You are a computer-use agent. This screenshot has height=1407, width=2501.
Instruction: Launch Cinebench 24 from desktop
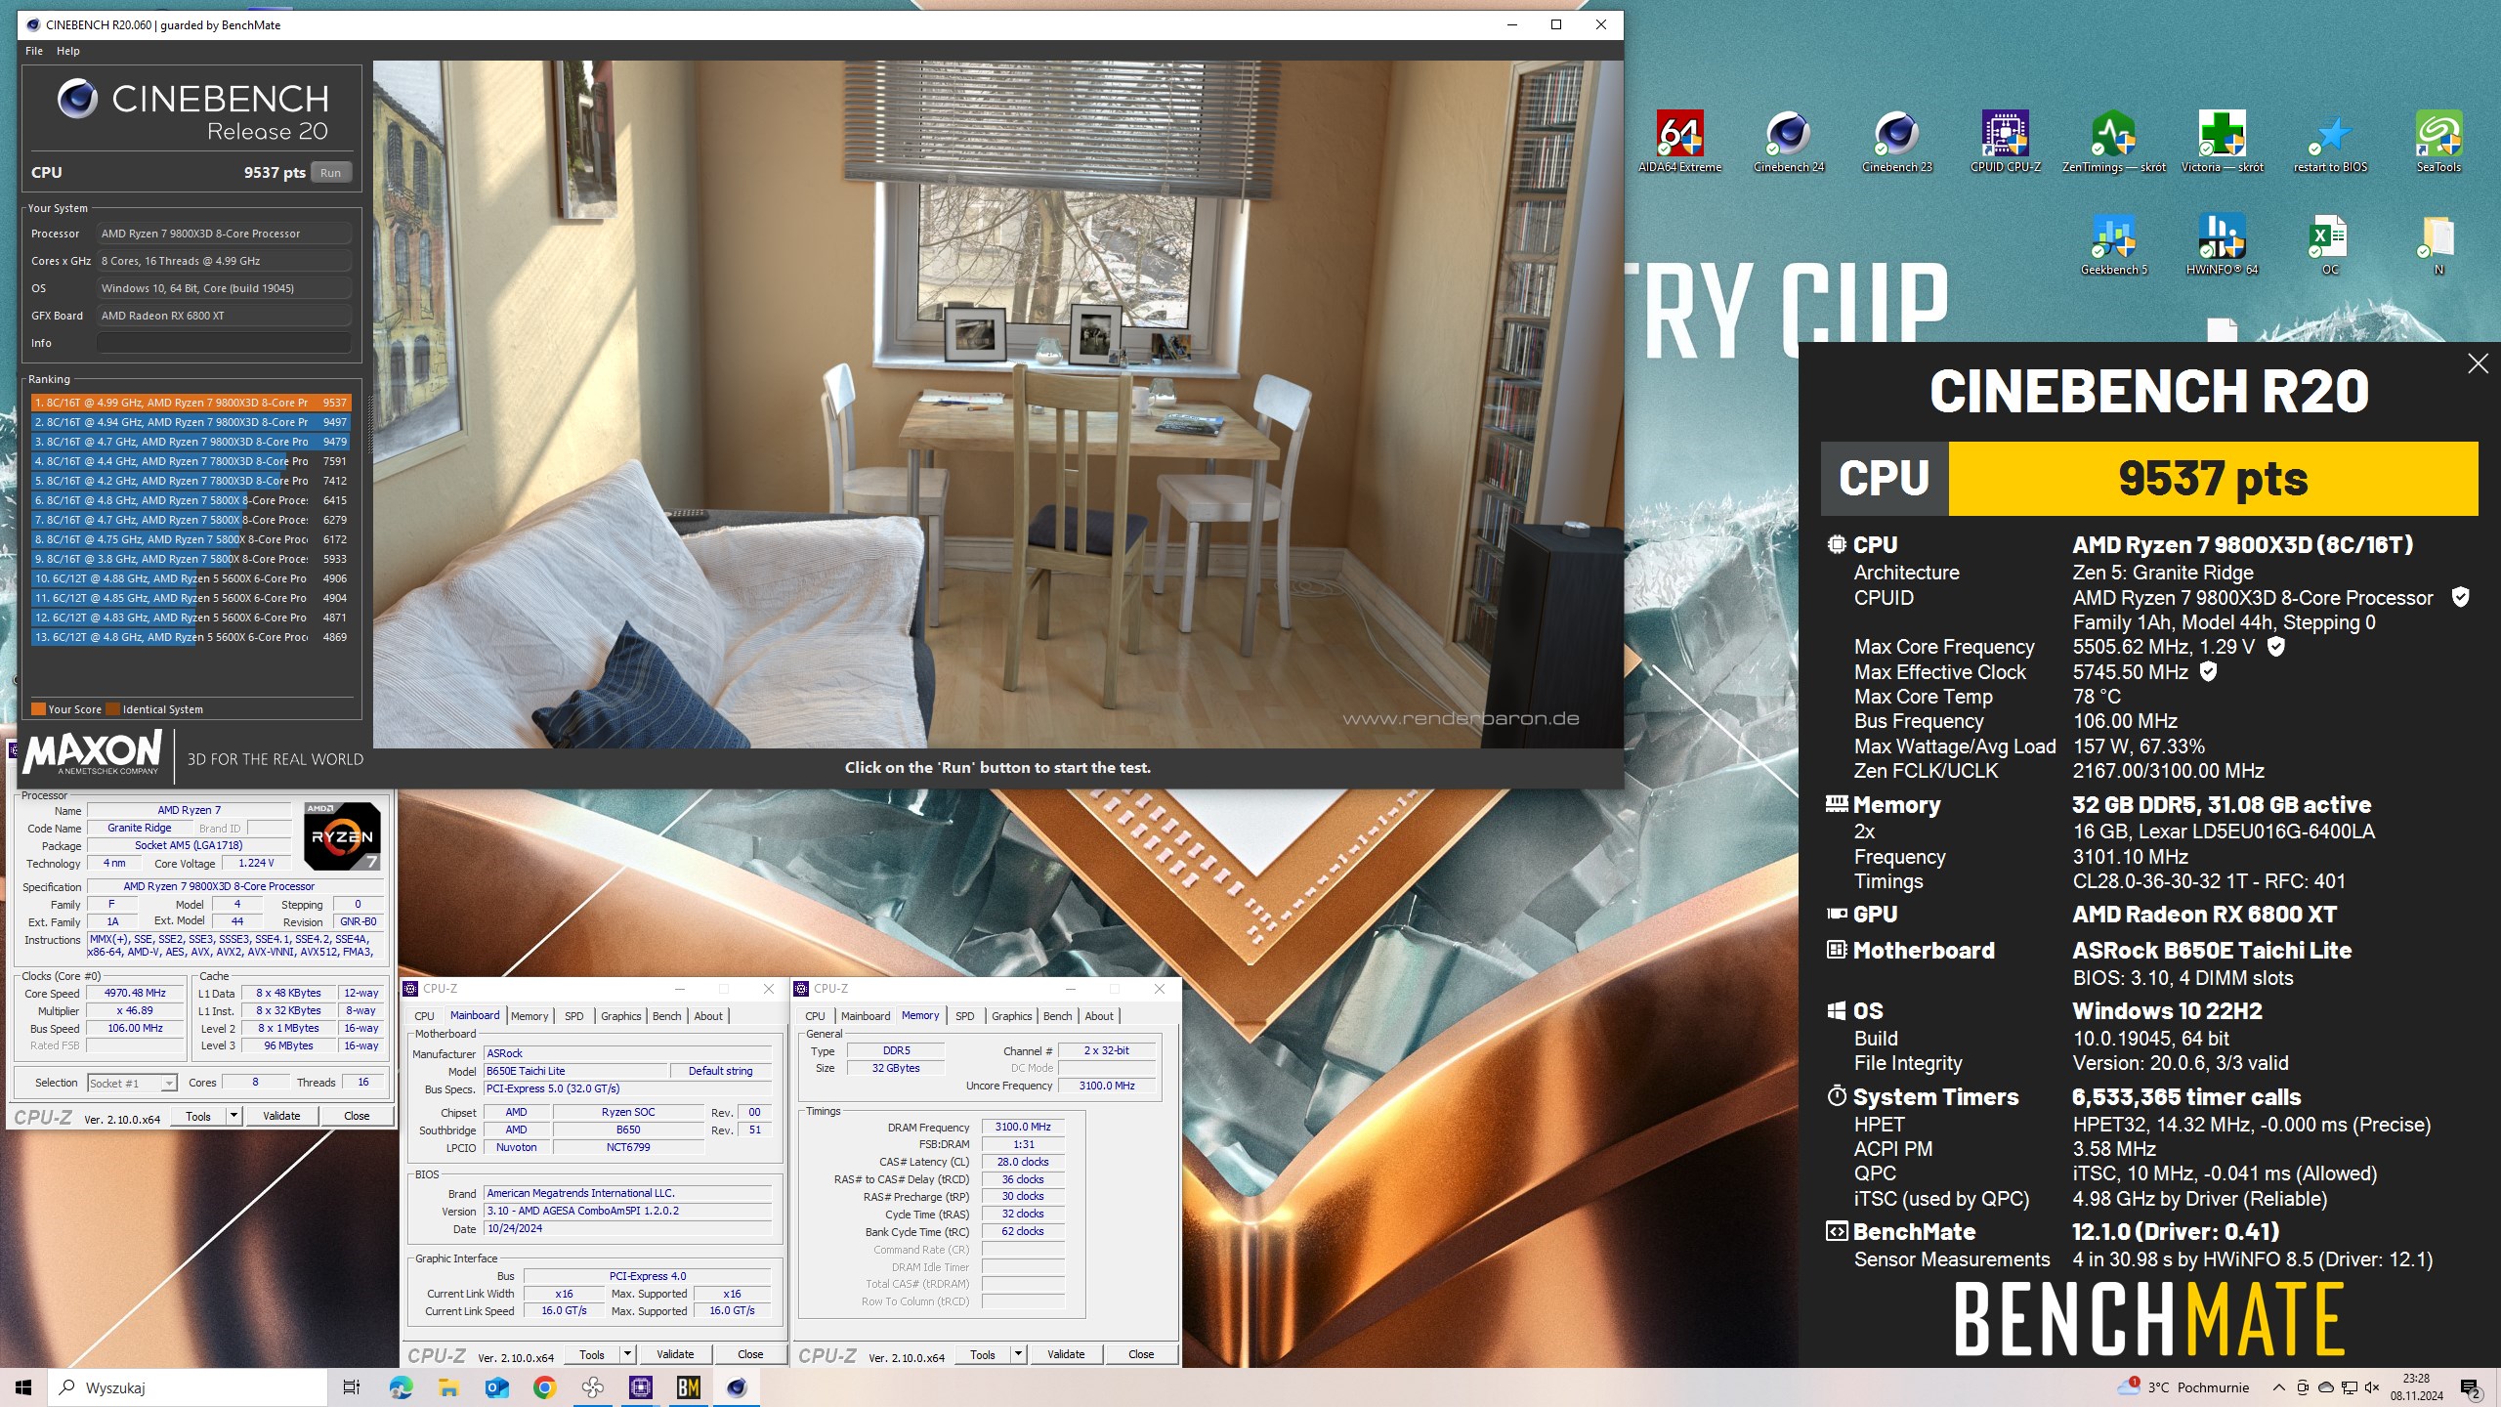[1788, 142]
